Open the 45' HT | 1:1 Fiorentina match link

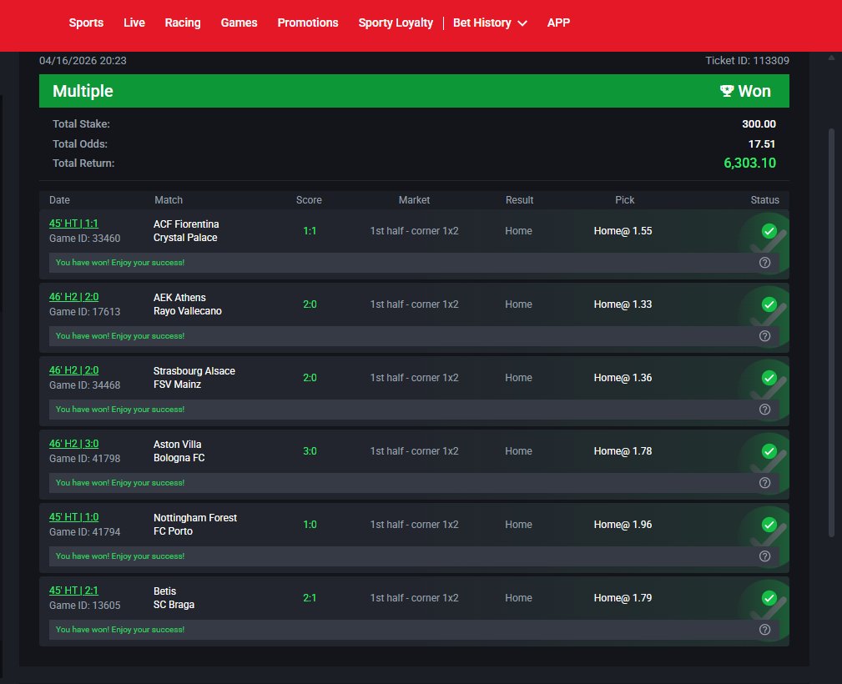73,224
